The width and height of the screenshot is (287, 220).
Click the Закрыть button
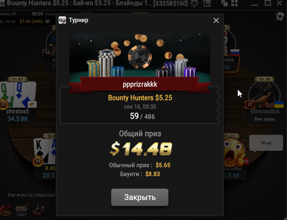click(140, 197)
